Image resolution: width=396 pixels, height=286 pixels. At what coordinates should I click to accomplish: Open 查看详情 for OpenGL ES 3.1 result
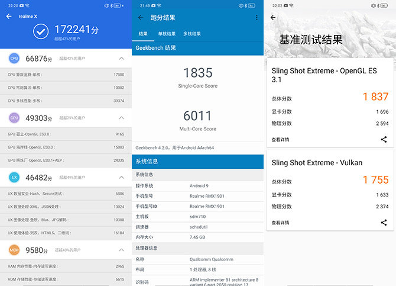coord(280,140)
